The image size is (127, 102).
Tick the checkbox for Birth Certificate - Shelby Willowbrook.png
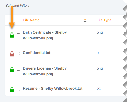18,35
